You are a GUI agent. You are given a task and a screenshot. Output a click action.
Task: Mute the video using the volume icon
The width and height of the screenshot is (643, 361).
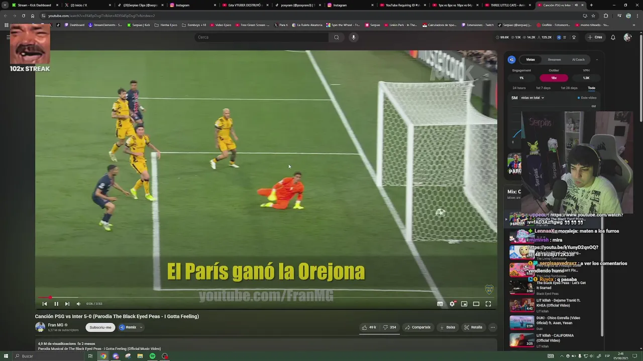point(78,304)
